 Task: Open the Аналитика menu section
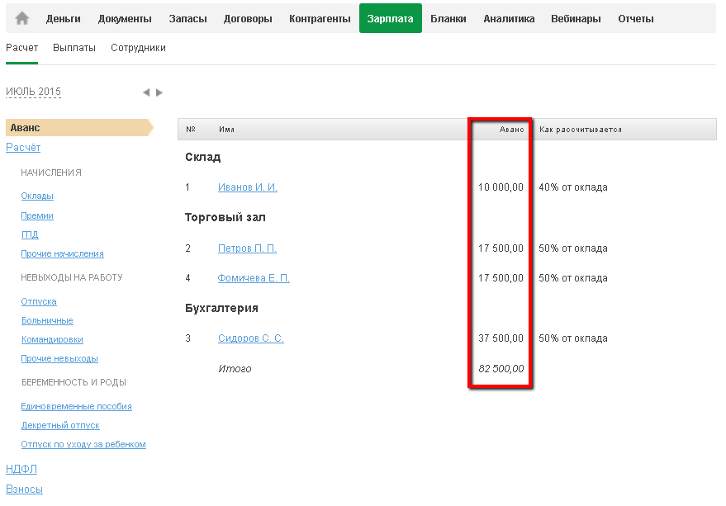(508, 19)
